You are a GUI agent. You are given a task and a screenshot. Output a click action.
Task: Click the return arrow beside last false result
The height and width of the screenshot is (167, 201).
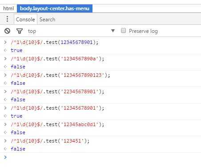[5, 149]
